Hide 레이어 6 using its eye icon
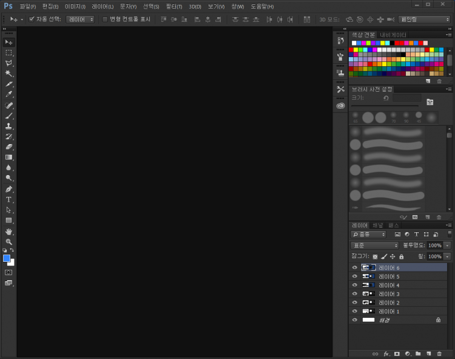Image resolution: width=455 pixels, height=359 pixels. click(355, 267)
